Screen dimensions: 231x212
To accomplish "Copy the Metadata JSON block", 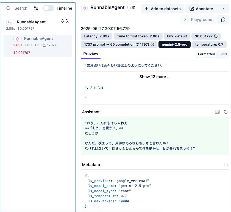I will 226,165.
